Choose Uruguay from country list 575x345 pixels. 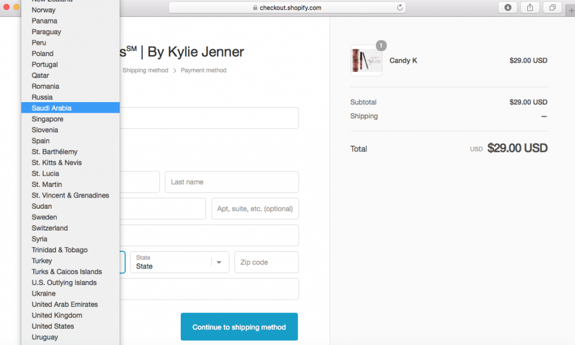[x=70, y=337]
